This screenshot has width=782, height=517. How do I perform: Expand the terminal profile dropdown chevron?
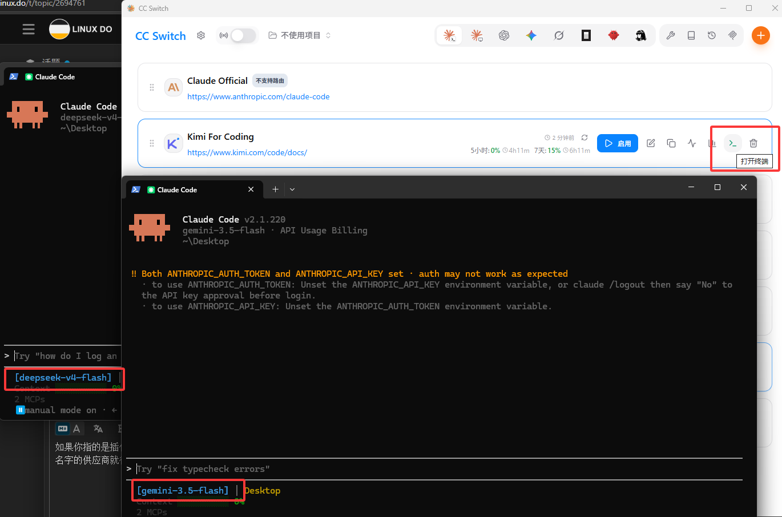[x=292, y=189]
